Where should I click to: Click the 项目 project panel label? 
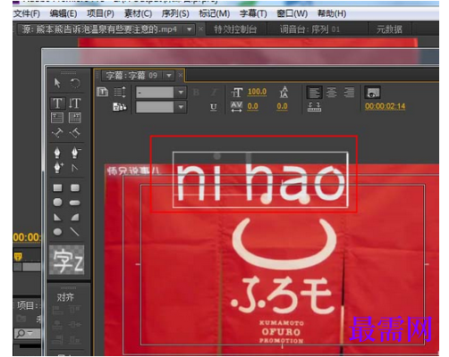tap(27, 305)
